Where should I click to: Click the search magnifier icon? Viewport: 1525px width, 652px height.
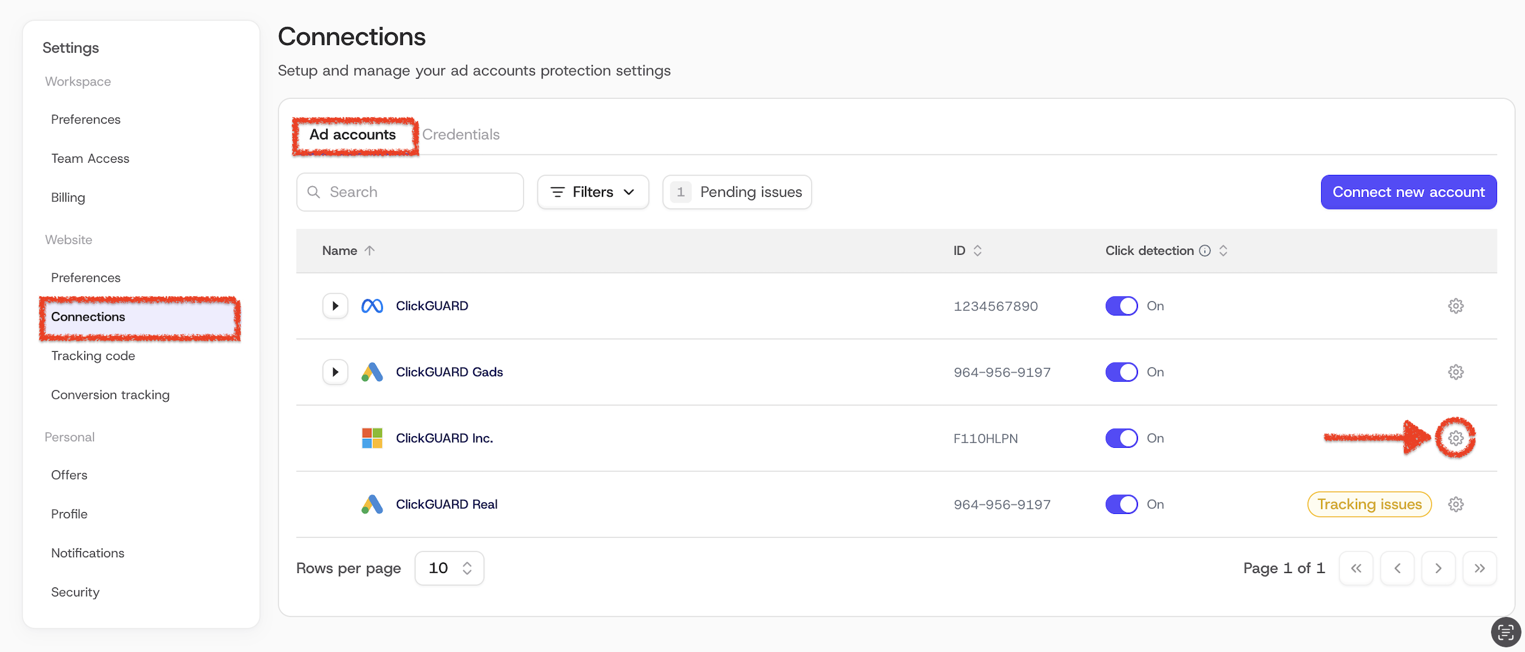tap(314, 193)
